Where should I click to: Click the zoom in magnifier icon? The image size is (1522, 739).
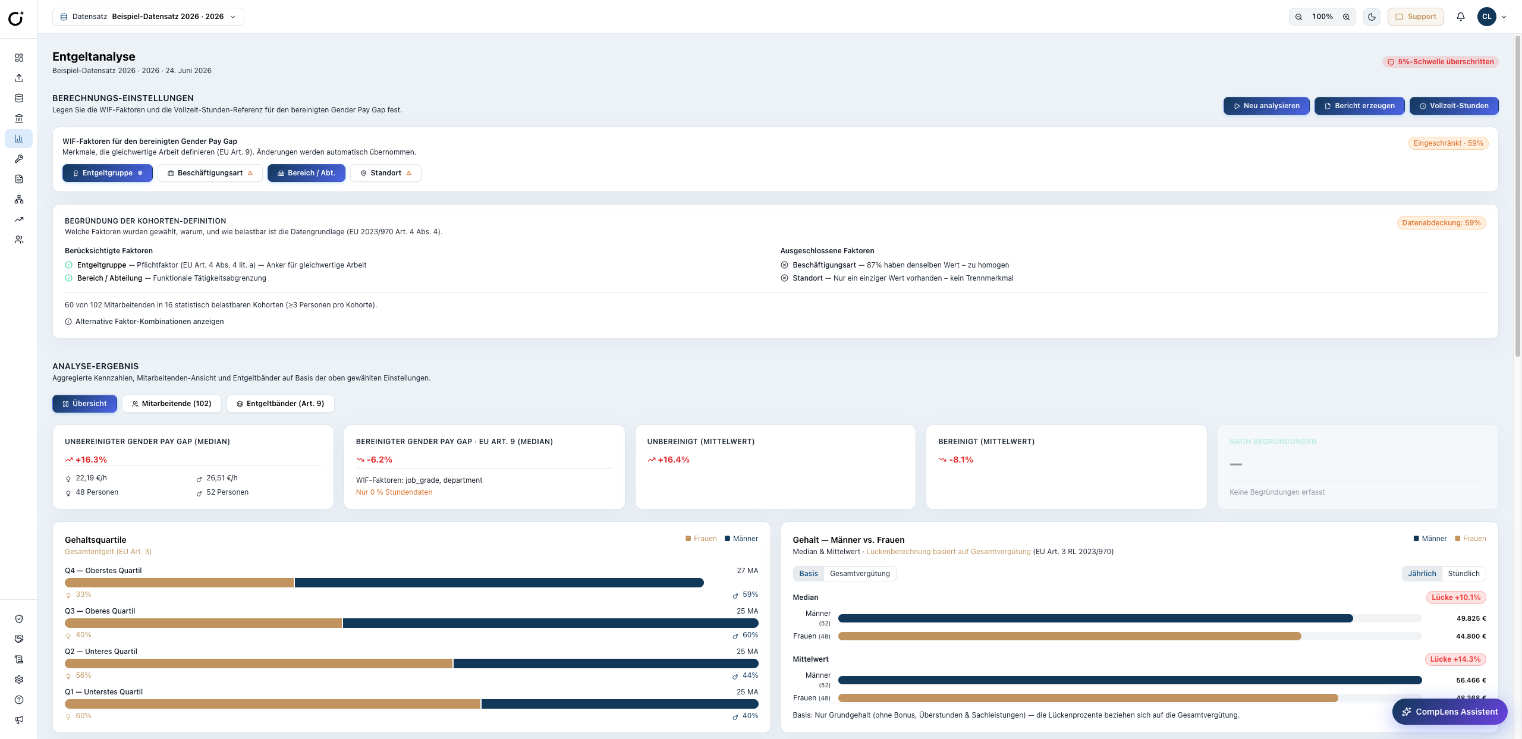[1346, 17]
